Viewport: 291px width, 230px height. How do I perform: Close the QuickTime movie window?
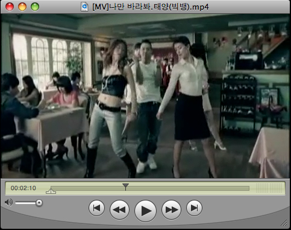coord(10,7)
